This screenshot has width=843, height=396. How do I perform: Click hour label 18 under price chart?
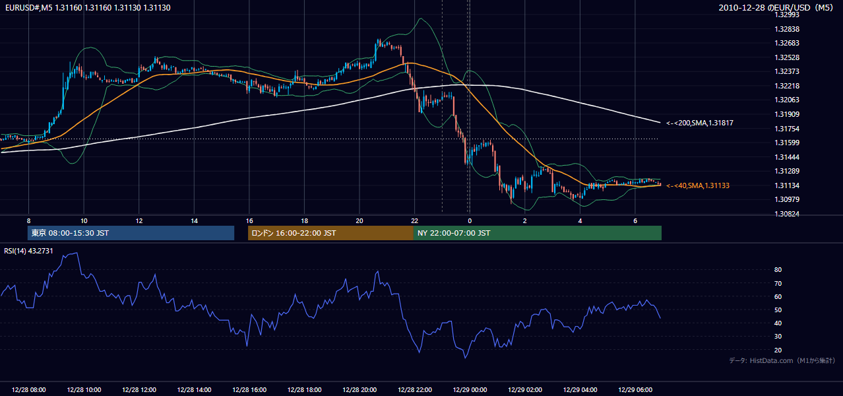[x=304, y=220]
